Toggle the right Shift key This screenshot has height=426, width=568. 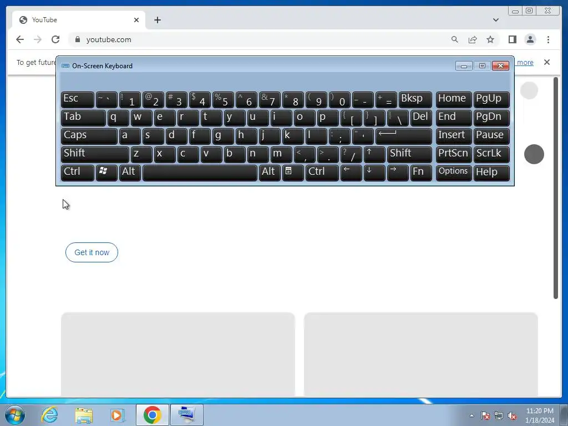pyautogui.click(x=409, y=154)
